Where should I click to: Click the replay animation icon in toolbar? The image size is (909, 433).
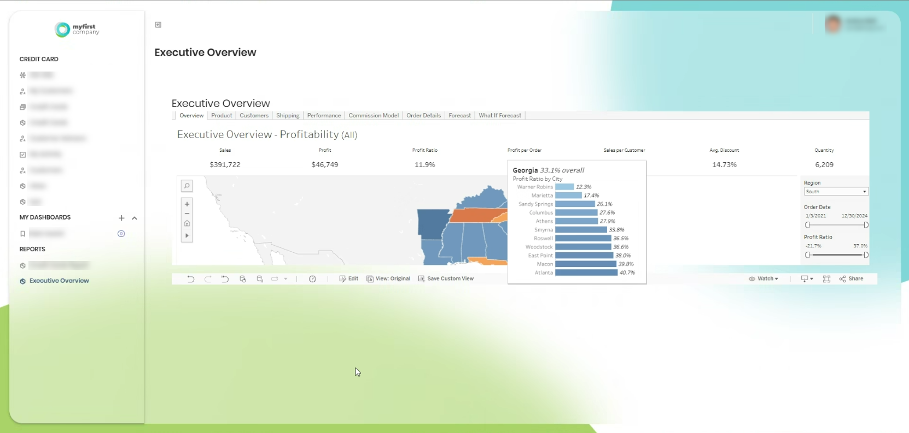(x=275, y=279)
